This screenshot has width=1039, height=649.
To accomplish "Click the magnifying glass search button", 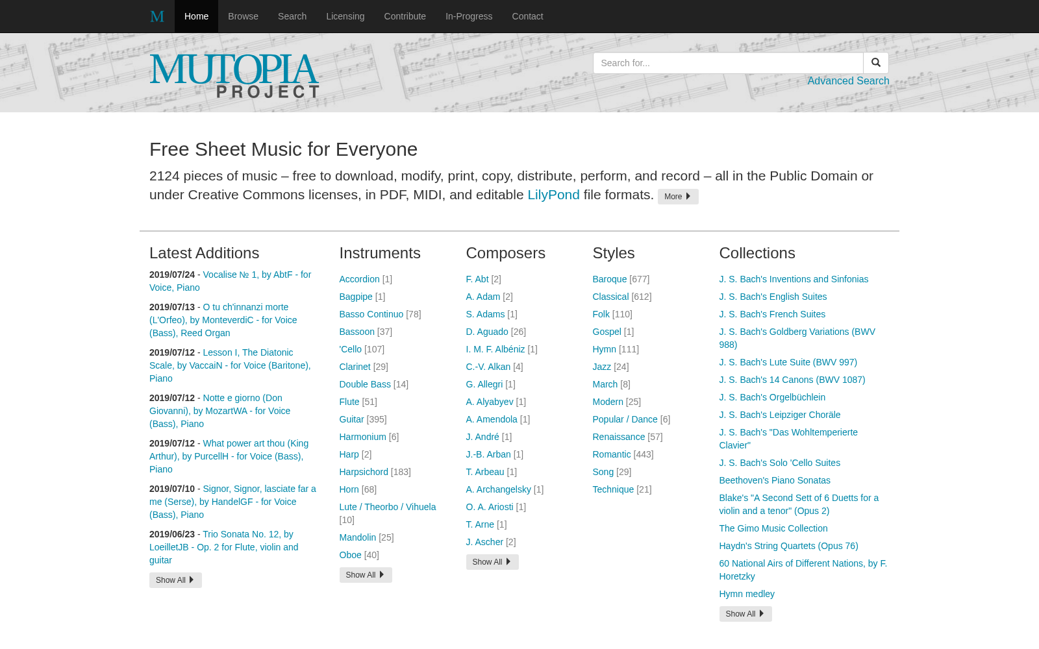I will (876, 63).
